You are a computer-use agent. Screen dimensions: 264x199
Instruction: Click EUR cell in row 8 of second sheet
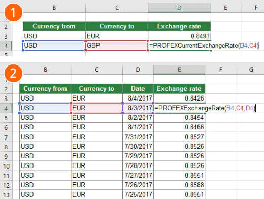click(96, 146)
